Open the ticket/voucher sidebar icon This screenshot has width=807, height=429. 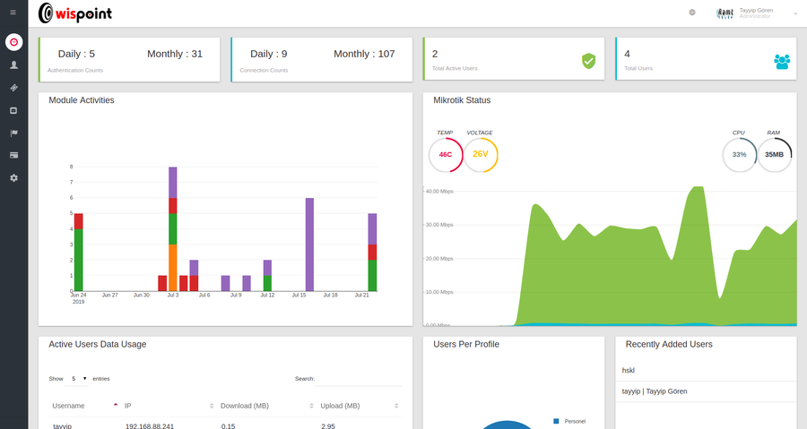pyautogui.click(x=13, y=88)
